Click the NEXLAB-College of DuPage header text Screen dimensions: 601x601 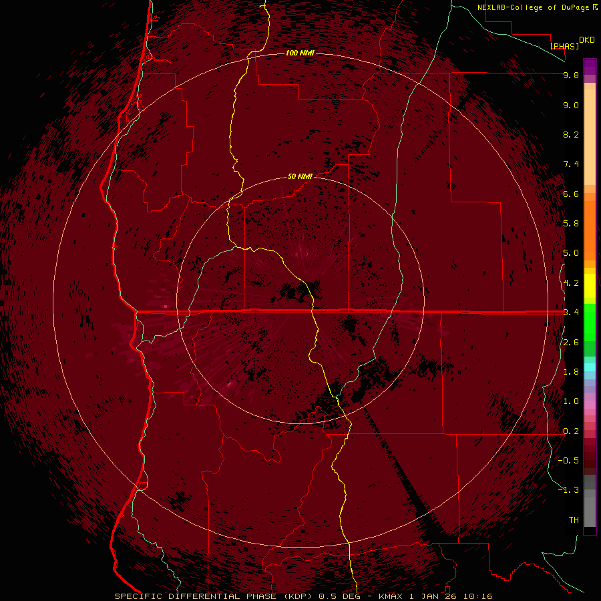(x=537, y=7)
